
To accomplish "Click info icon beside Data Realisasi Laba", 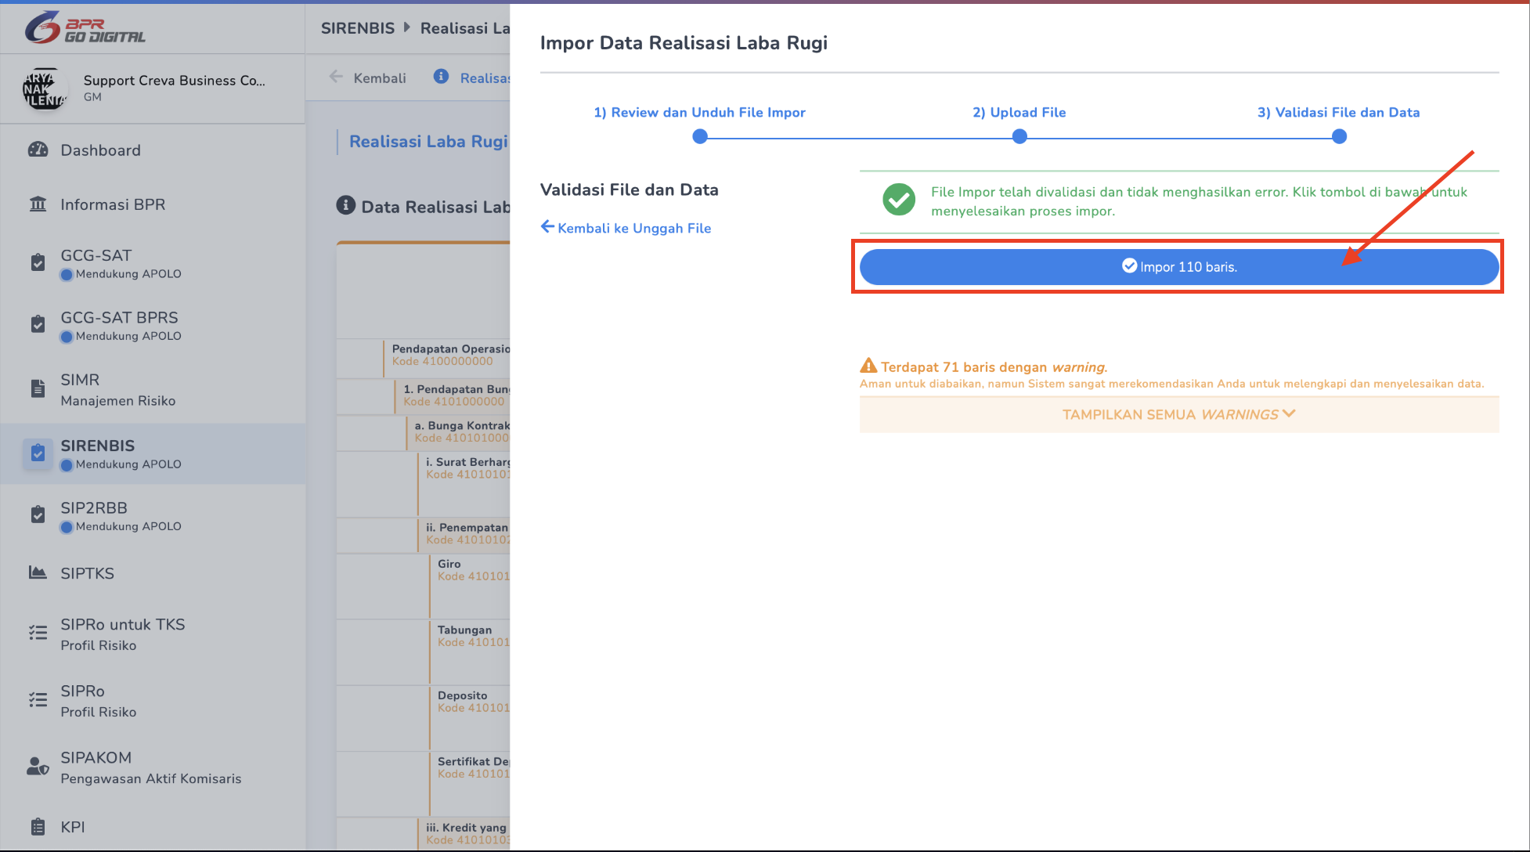I will click(x=346, y=205).
